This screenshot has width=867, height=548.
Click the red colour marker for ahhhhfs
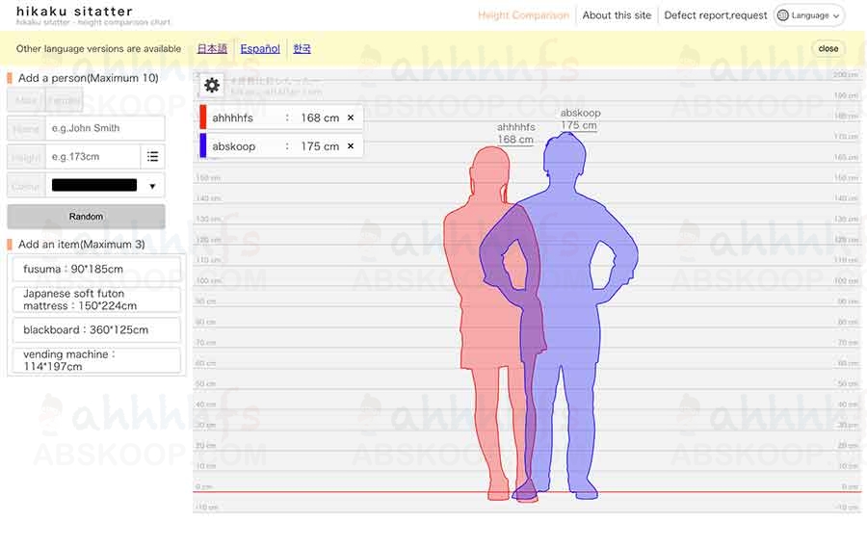tap(203, 117)
